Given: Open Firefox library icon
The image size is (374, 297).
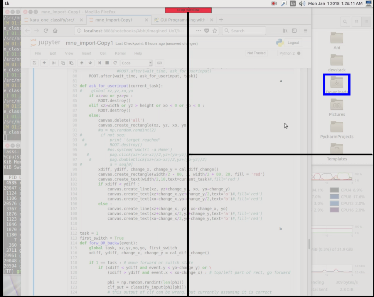Looking at the screenshot, I should pos(285,31).
